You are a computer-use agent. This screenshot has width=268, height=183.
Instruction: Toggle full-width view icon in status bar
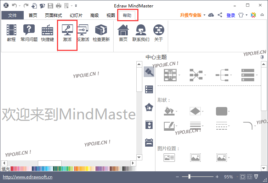point(250,177)
